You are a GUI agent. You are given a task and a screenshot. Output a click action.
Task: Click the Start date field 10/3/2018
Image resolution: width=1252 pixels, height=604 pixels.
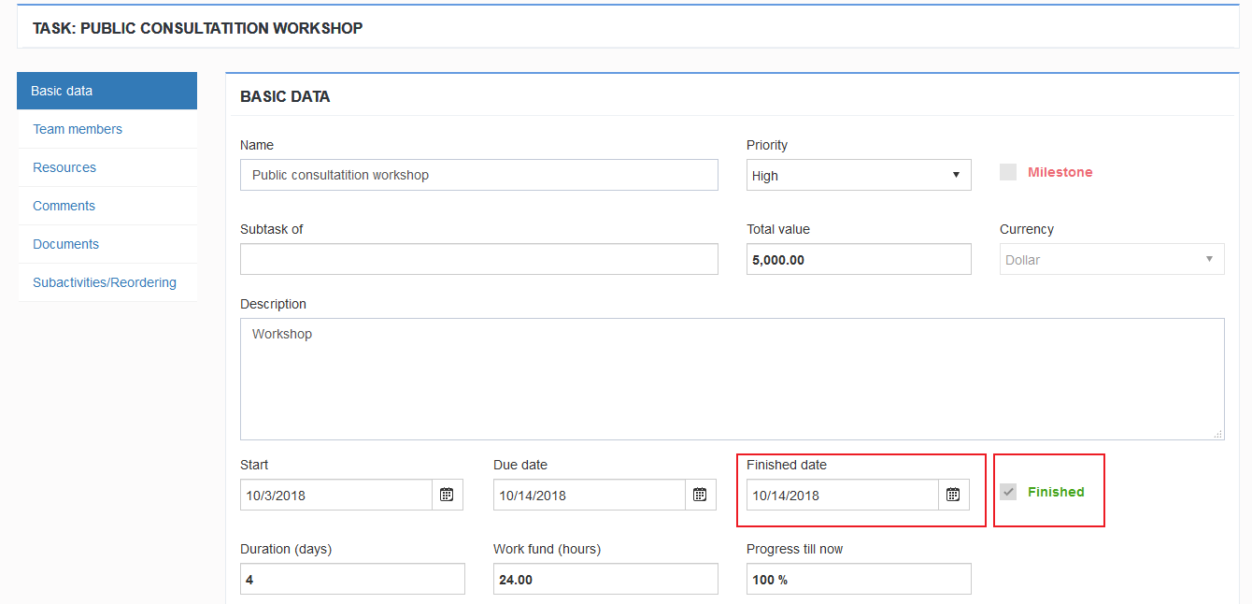point(336,495)
